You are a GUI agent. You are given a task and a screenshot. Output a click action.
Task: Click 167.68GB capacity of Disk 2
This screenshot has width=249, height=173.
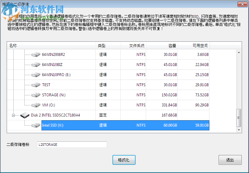(x=169, y=115)
